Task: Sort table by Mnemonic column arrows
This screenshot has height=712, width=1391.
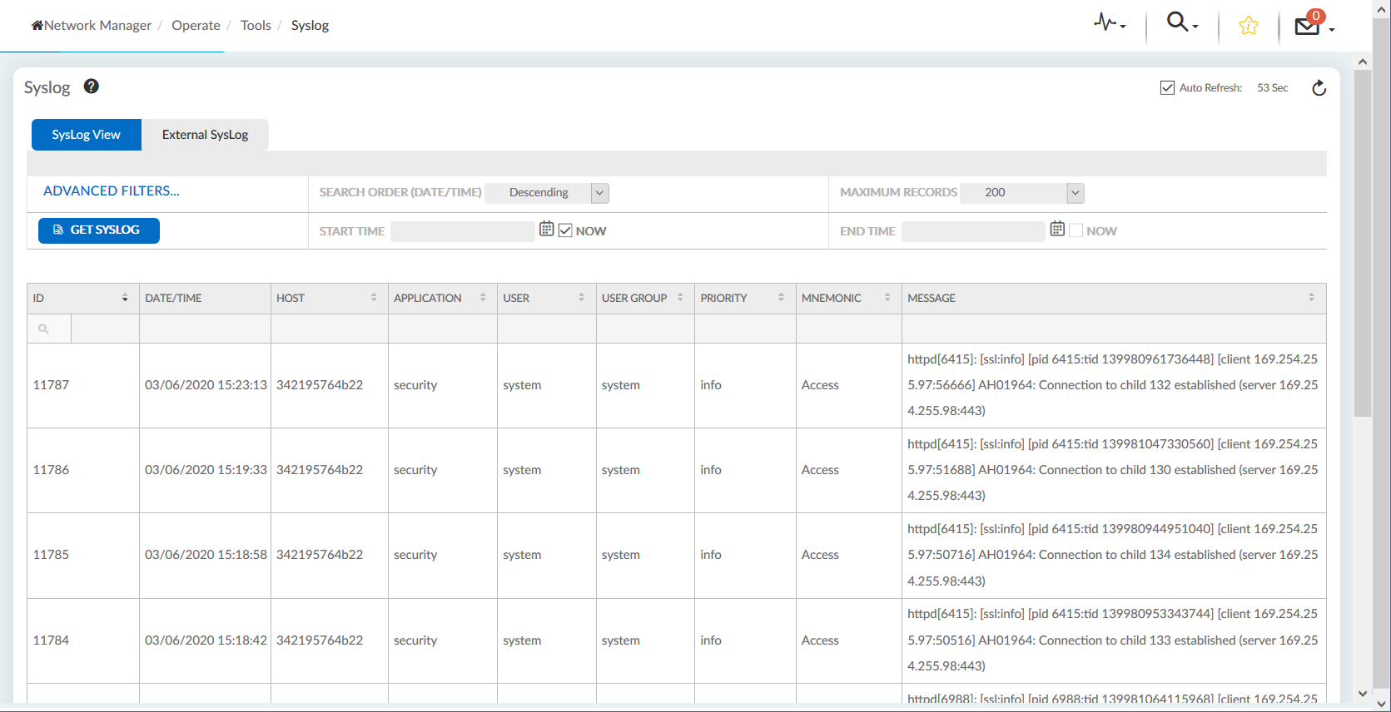Action: 887,298
